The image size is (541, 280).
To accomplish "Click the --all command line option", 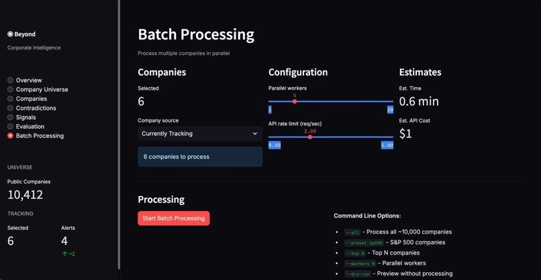I will pyautogui.click(x=352, y=232).
